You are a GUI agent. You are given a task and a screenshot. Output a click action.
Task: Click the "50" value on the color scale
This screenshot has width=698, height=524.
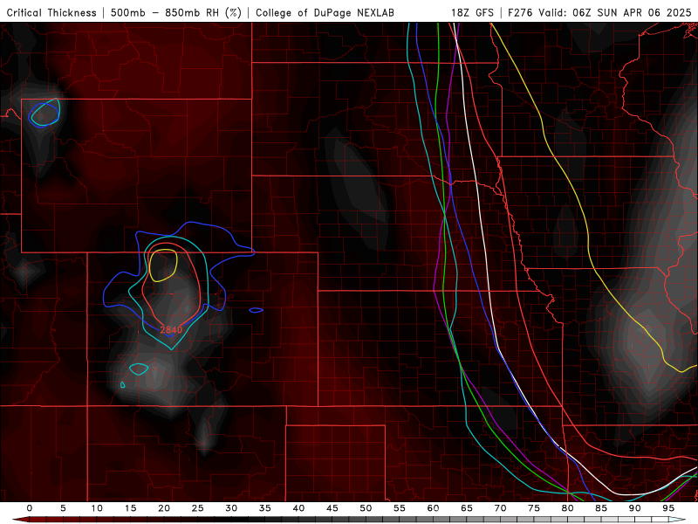(366, 508)
